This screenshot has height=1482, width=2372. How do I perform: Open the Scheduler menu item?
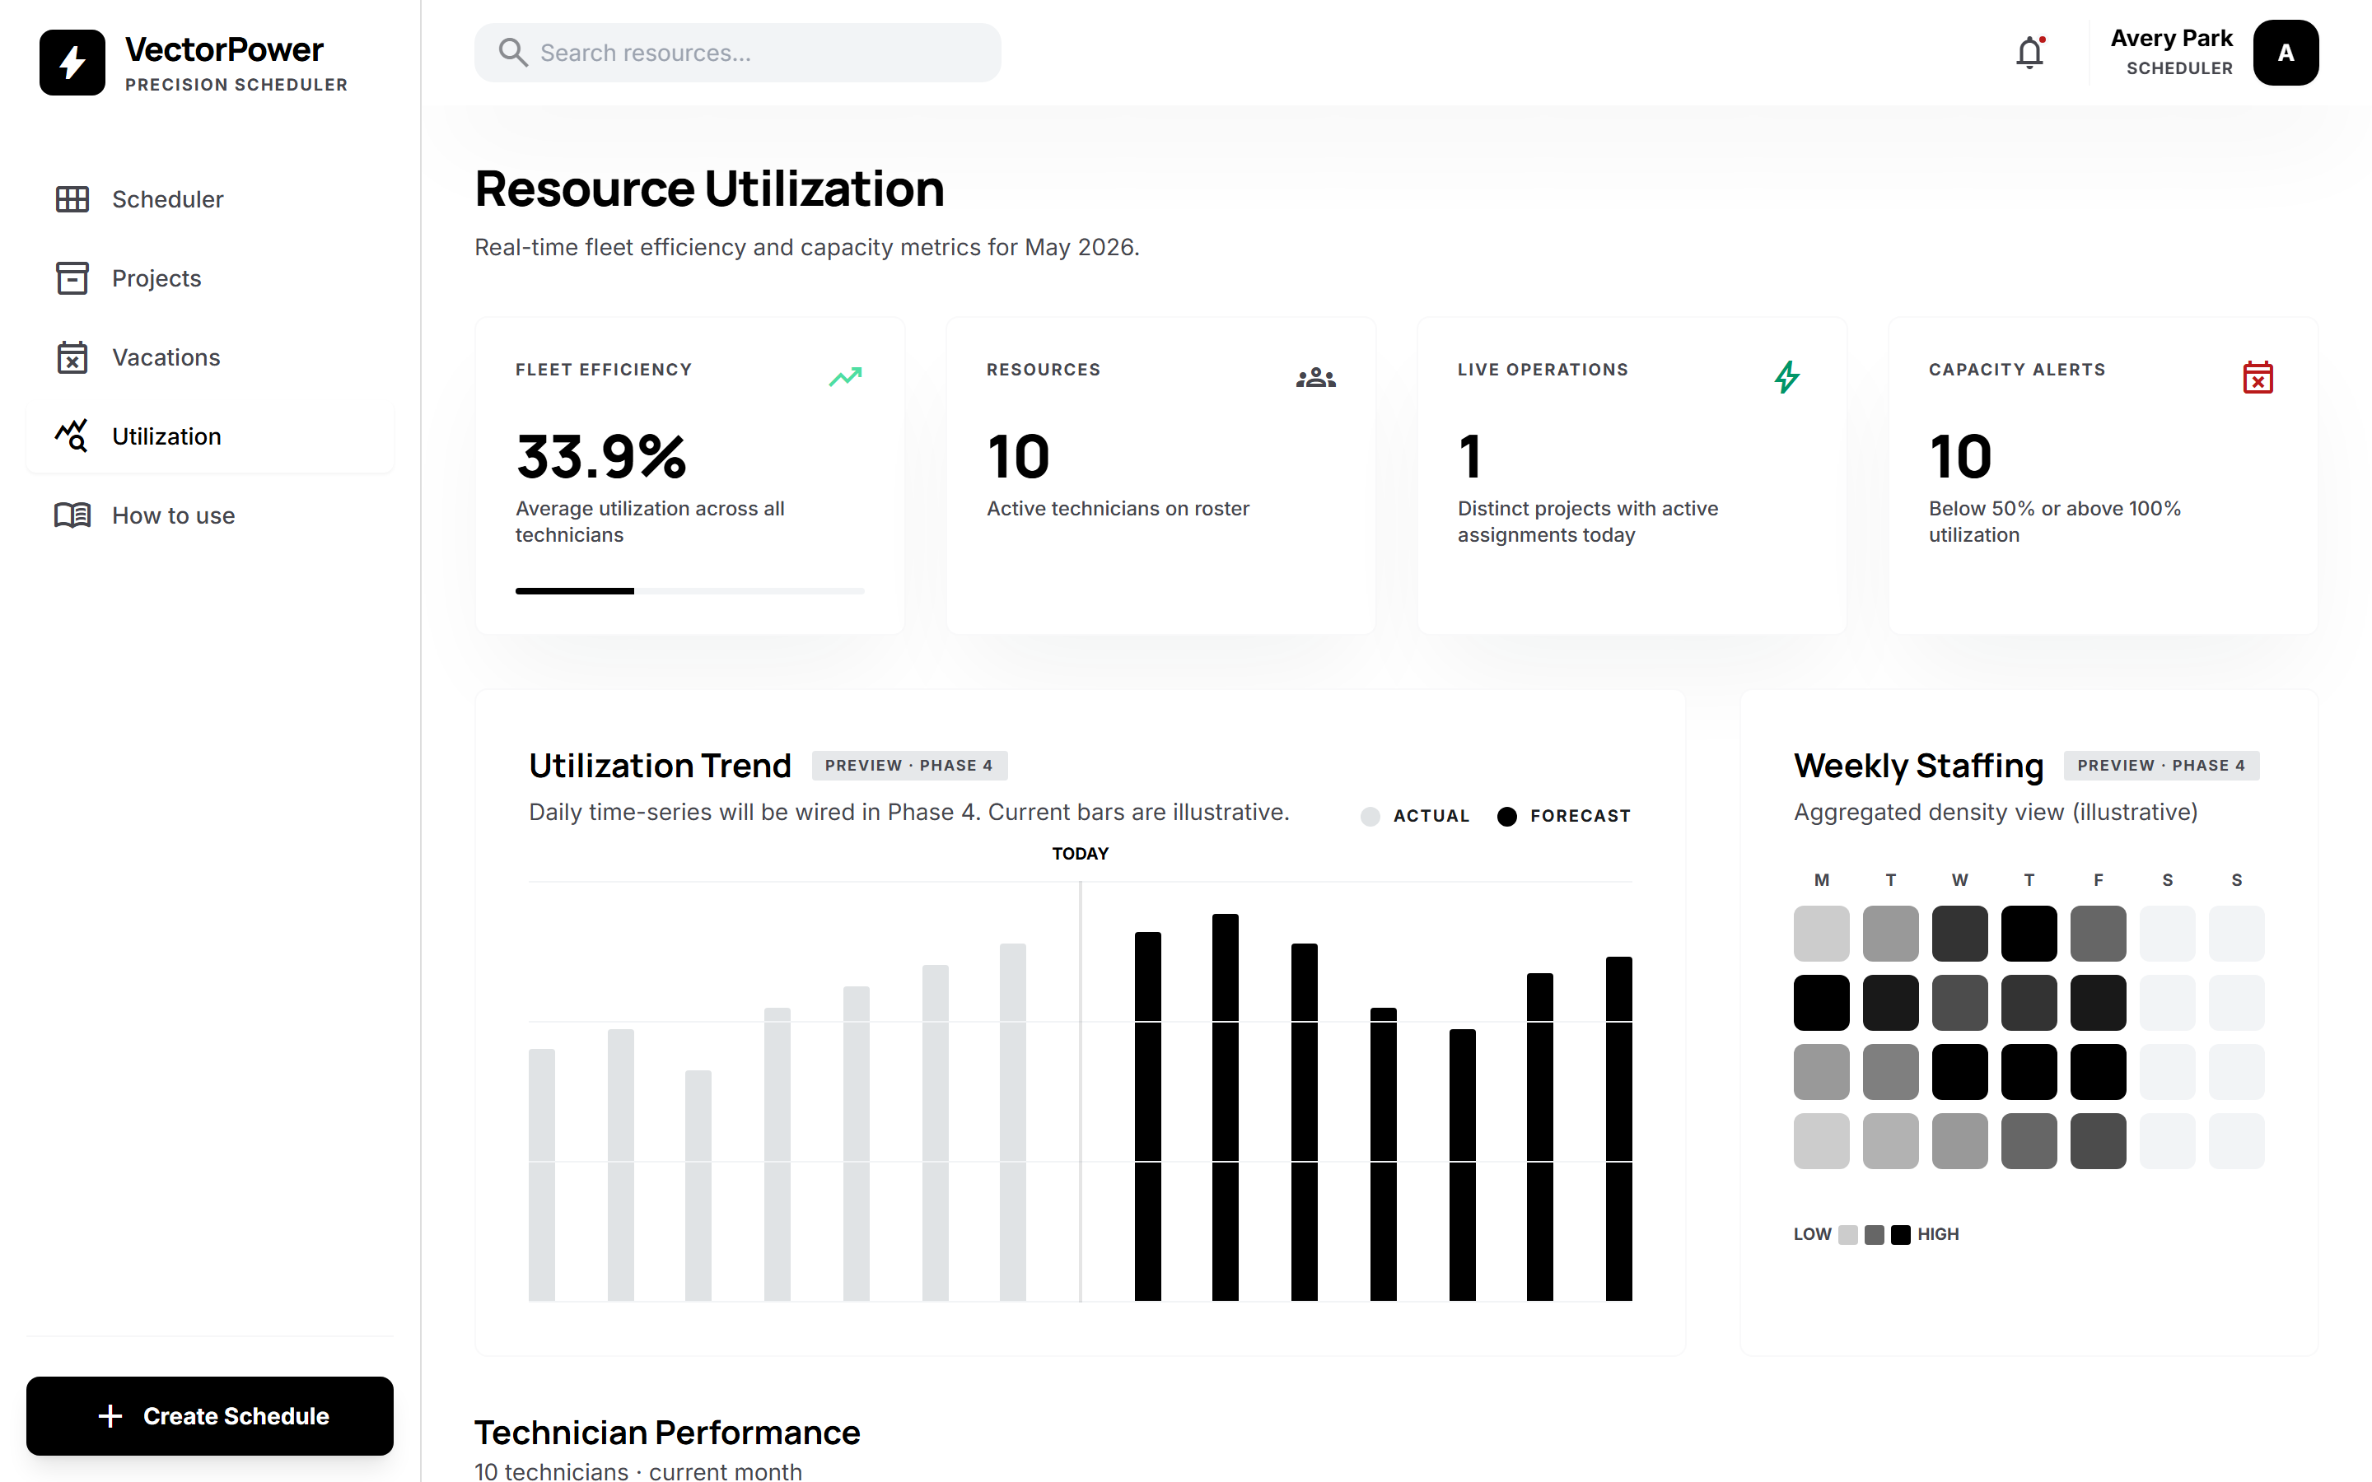tap(210, 199)
